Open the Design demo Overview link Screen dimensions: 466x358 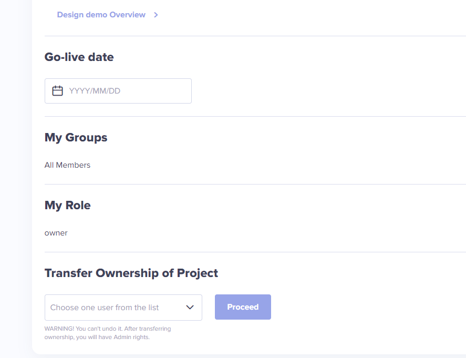(101, 15)
